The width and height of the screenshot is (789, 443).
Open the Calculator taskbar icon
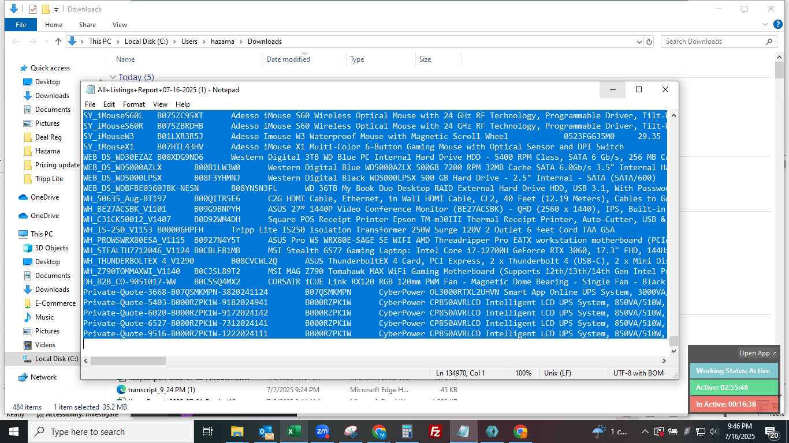pyautogui.click(x=407, y=431)
